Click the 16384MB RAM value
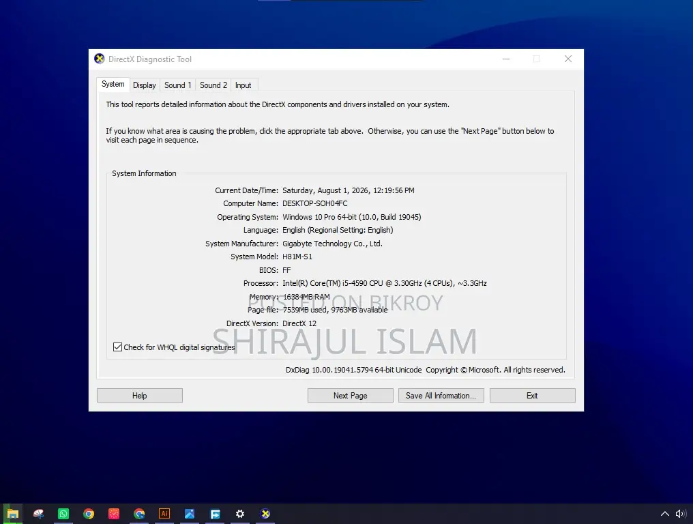This screenshot has width=693, height=524. point(306,297)
